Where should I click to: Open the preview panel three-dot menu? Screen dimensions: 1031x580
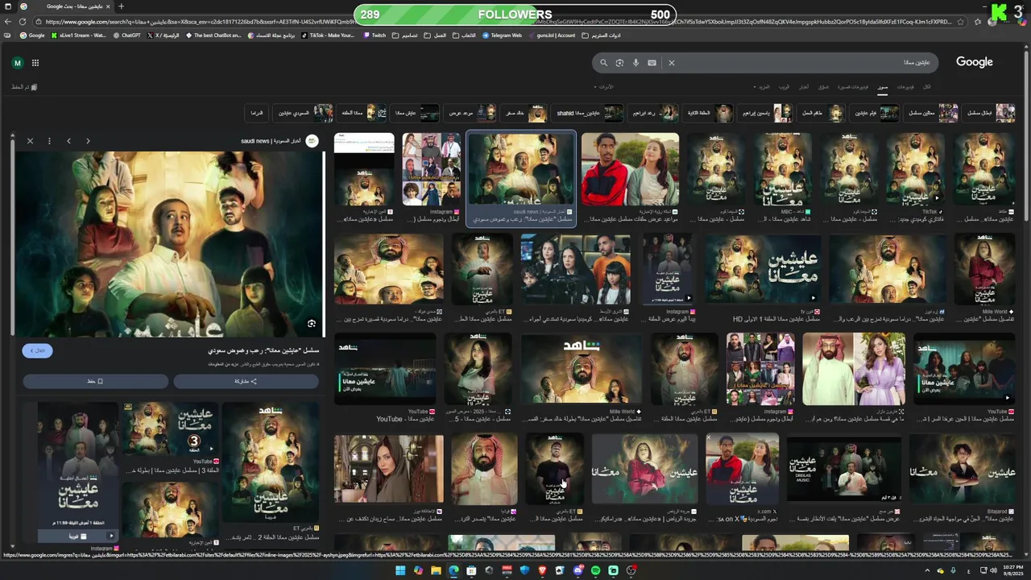pos(49,141)
